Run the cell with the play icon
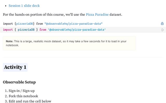This screenshot has width=166, height=103. (x=163, y=30)
